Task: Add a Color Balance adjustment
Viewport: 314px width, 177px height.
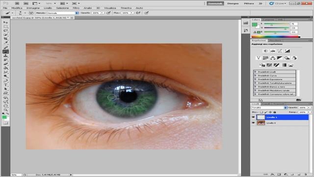Action: tap(273, 58)
